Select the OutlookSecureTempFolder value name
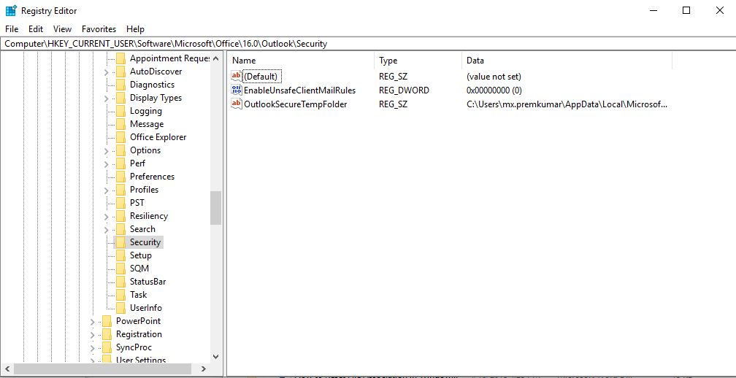Image resolution: width=736 pixels, height=378 pixels. click(x=295, y=104)
